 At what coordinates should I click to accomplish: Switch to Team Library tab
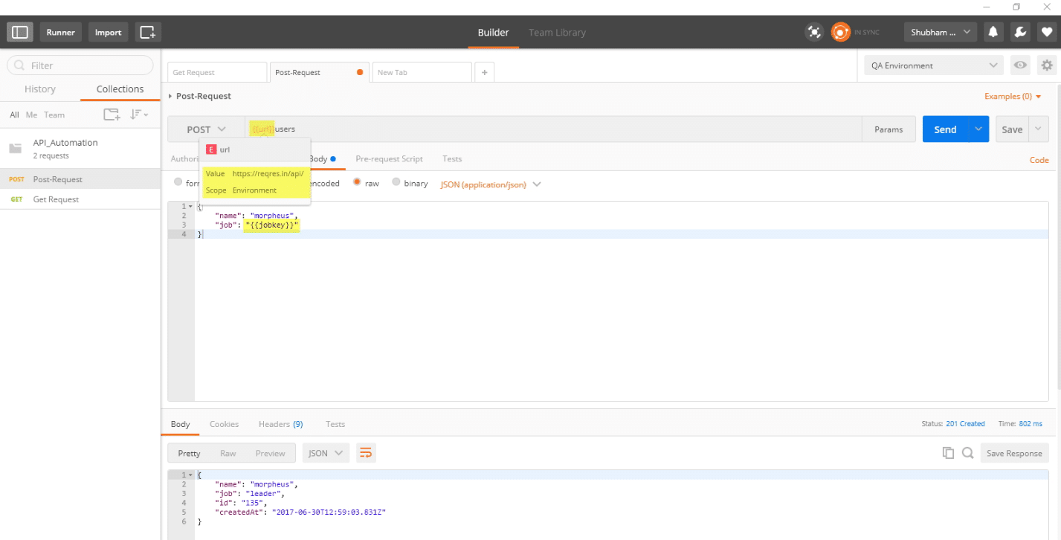click(557, 33)
